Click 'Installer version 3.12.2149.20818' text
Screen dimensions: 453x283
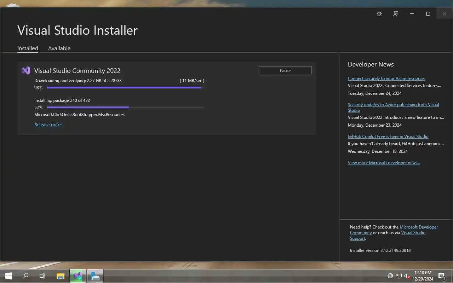click(380, 250)
